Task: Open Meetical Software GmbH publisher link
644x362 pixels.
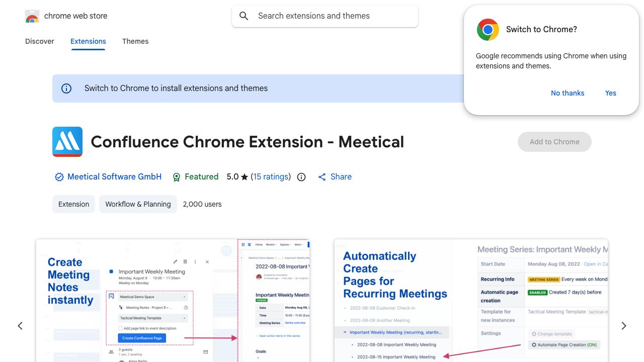Action: (115, 177)
